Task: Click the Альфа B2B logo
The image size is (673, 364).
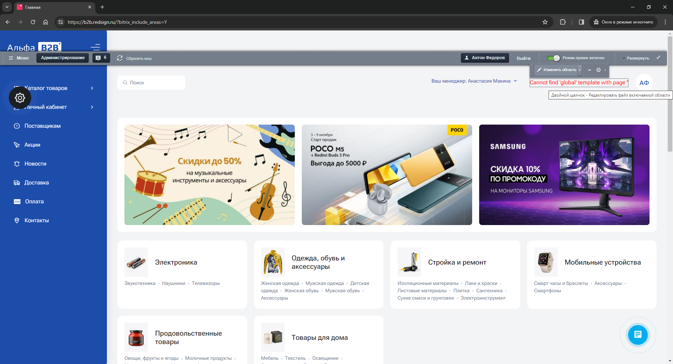Action: click(34, 47)
